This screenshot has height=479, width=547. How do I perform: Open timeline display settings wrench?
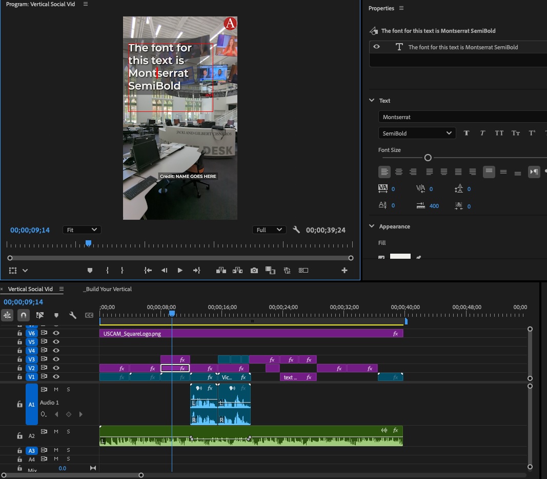click(x=73, y=315)
